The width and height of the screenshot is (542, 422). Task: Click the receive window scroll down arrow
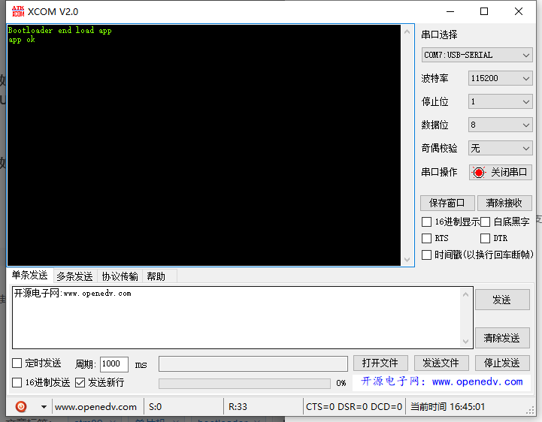(x=407, y=259)
